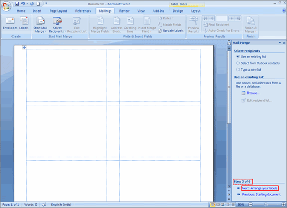Customize Quick Access Toolbar dropdown

coord(46,4)
